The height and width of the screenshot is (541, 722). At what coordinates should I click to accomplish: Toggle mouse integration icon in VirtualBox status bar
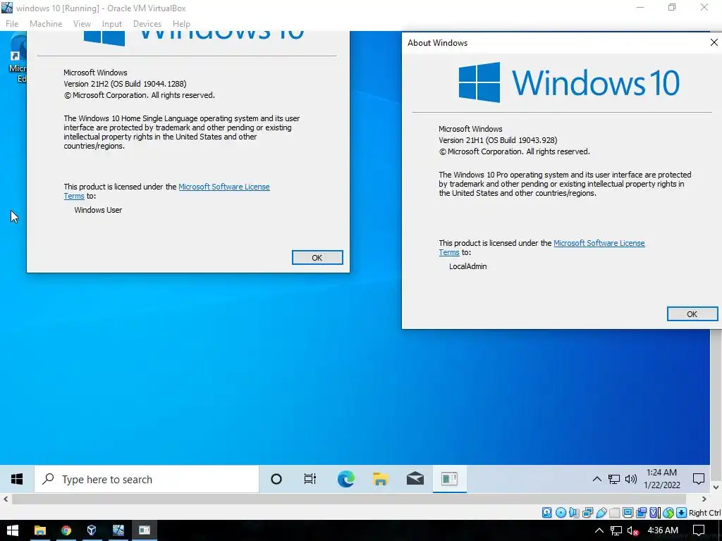click(x=668, y=512)
